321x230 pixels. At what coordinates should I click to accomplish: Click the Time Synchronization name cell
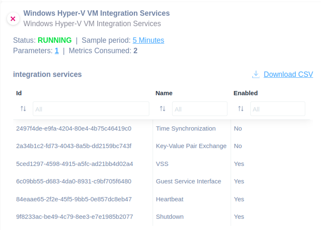point(186,129)
